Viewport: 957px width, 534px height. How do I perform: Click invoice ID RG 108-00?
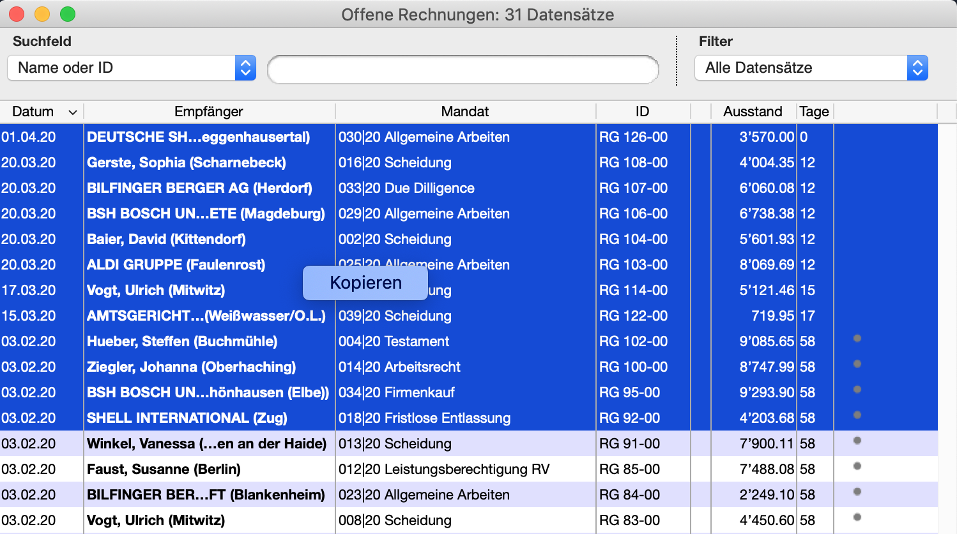tap(633, 163)
